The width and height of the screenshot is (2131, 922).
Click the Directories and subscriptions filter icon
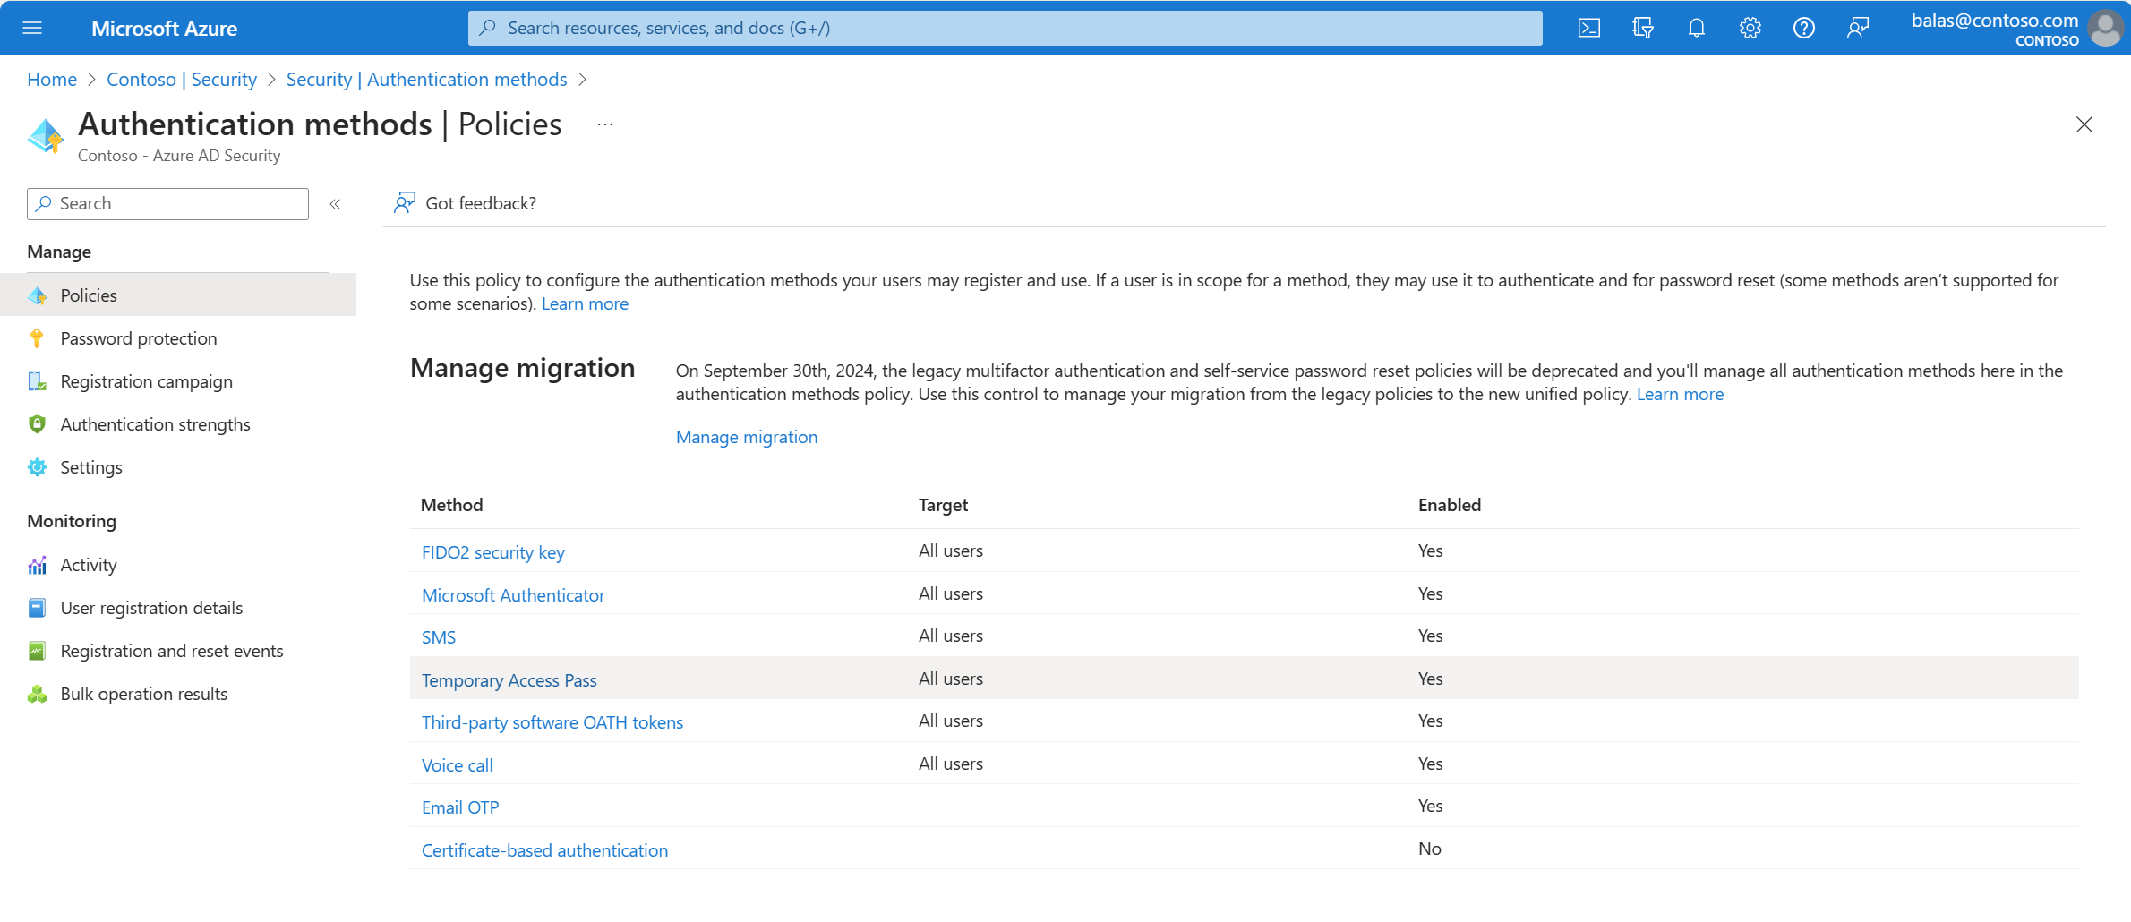click(1642, 28)
